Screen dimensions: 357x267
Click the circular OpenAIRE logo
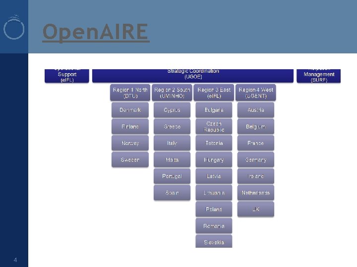coord(14,27)
